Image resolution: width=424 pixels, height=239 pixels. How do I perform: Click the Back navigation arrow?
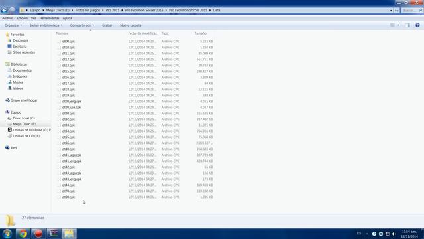pos(4,11)
